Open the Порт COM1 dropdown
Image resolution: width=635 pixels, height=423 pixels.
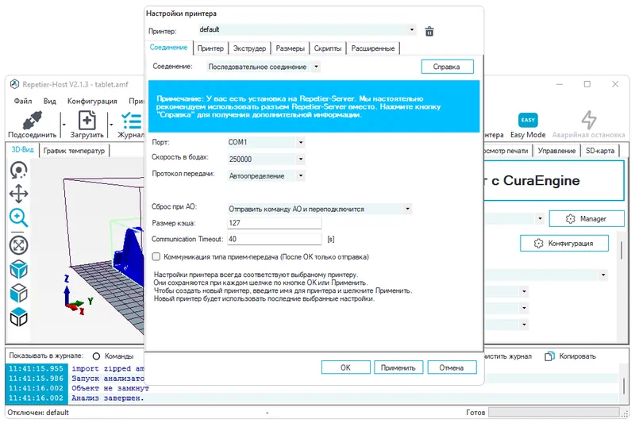point(266,143)
